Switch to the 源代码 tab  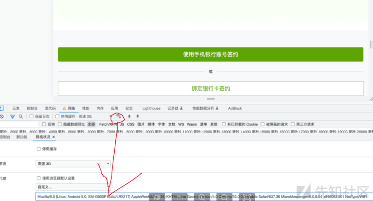[x=50, y=108]
